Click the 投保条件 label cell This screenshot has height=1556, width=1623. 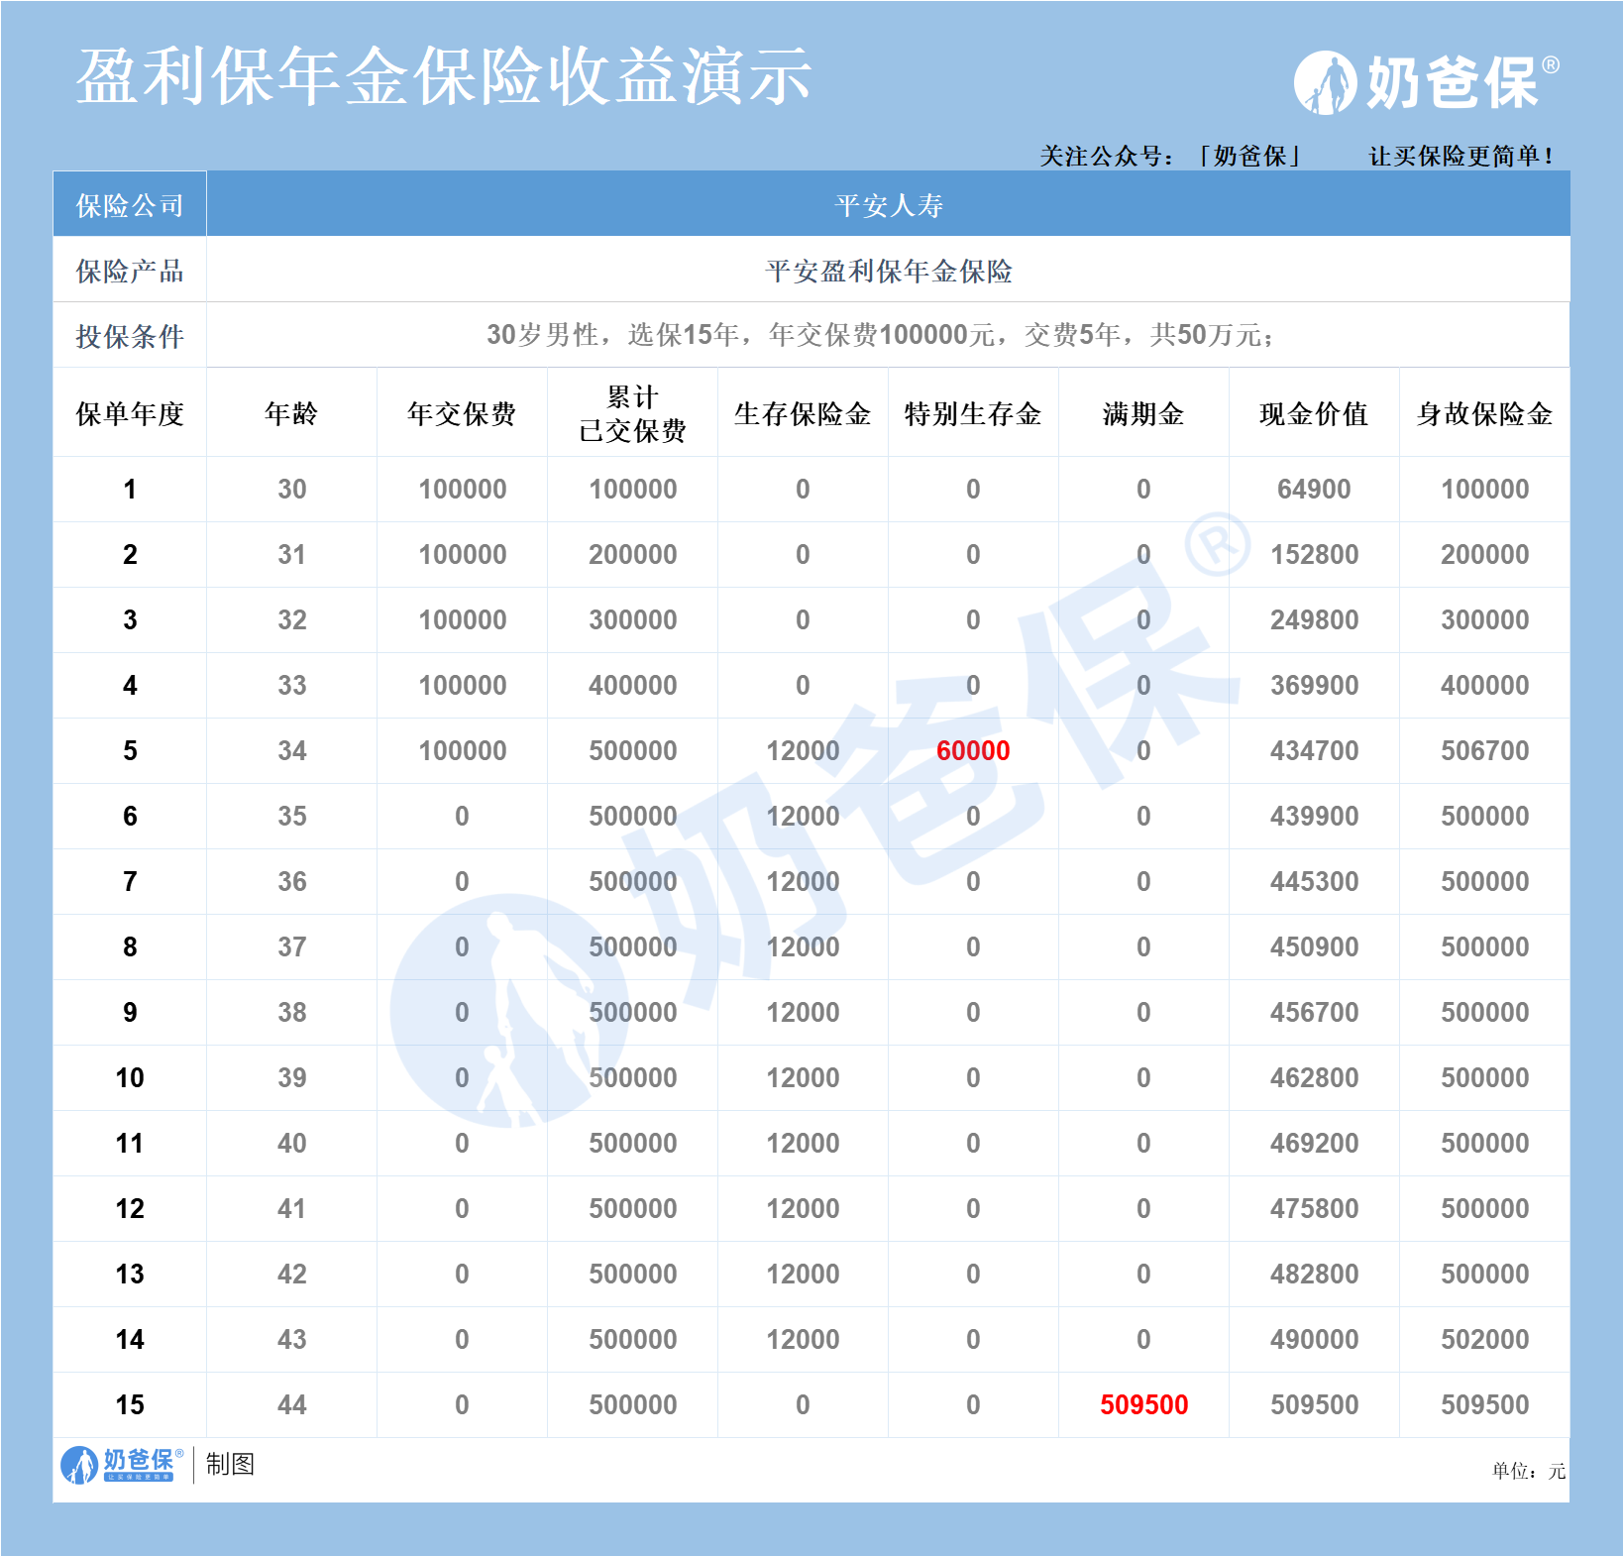click(130, 335)
